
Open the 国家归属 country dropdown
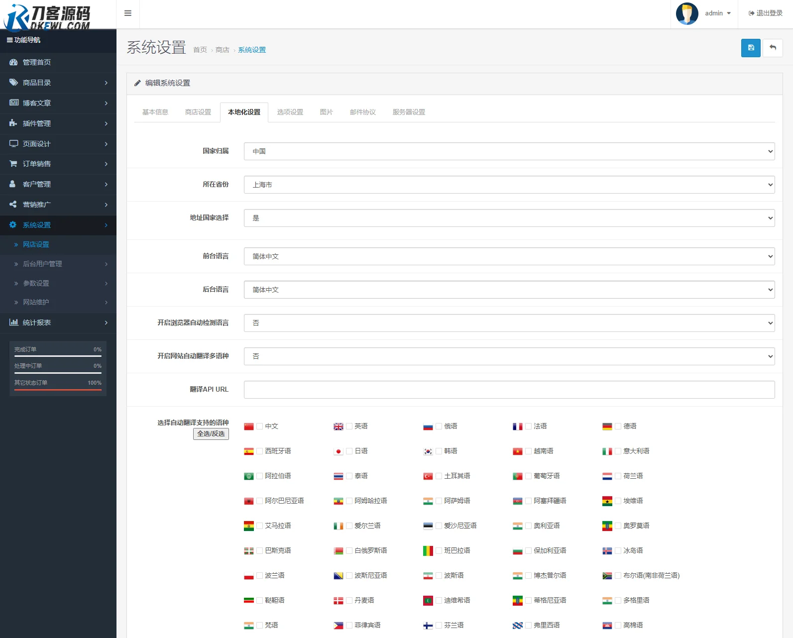click(509, 151)
